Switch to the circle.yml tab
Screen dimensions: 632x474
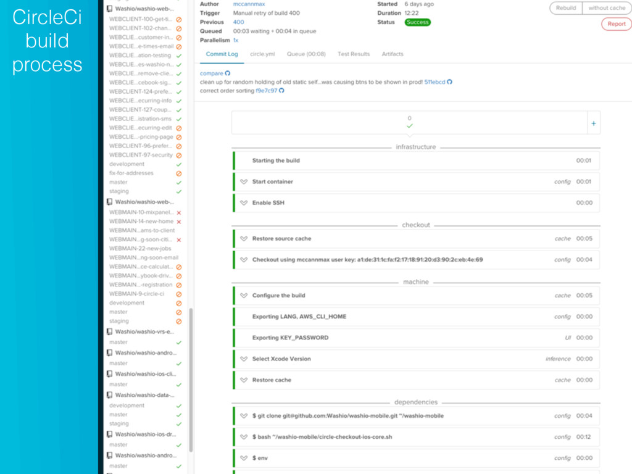262,54
